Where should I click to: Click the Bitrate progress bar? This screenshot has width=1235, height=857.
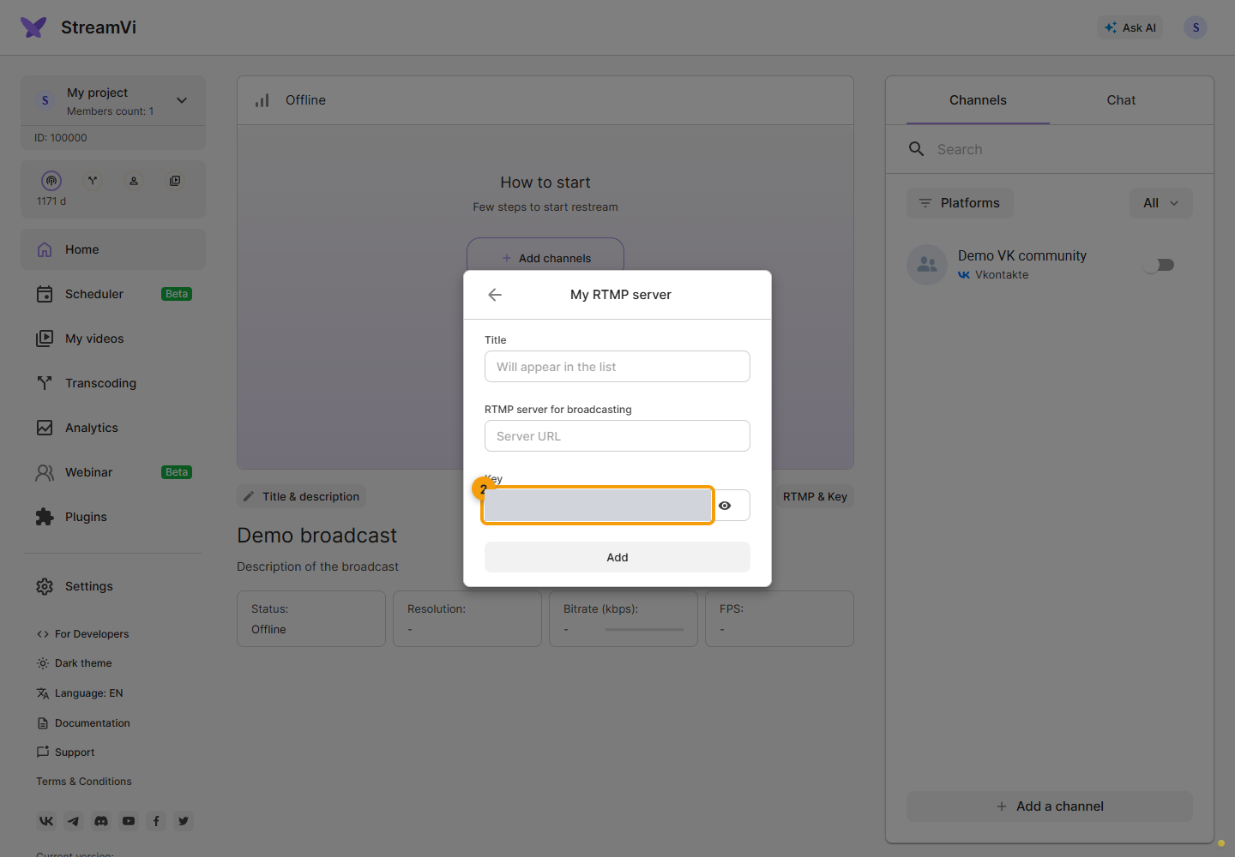tap(644, 630)
